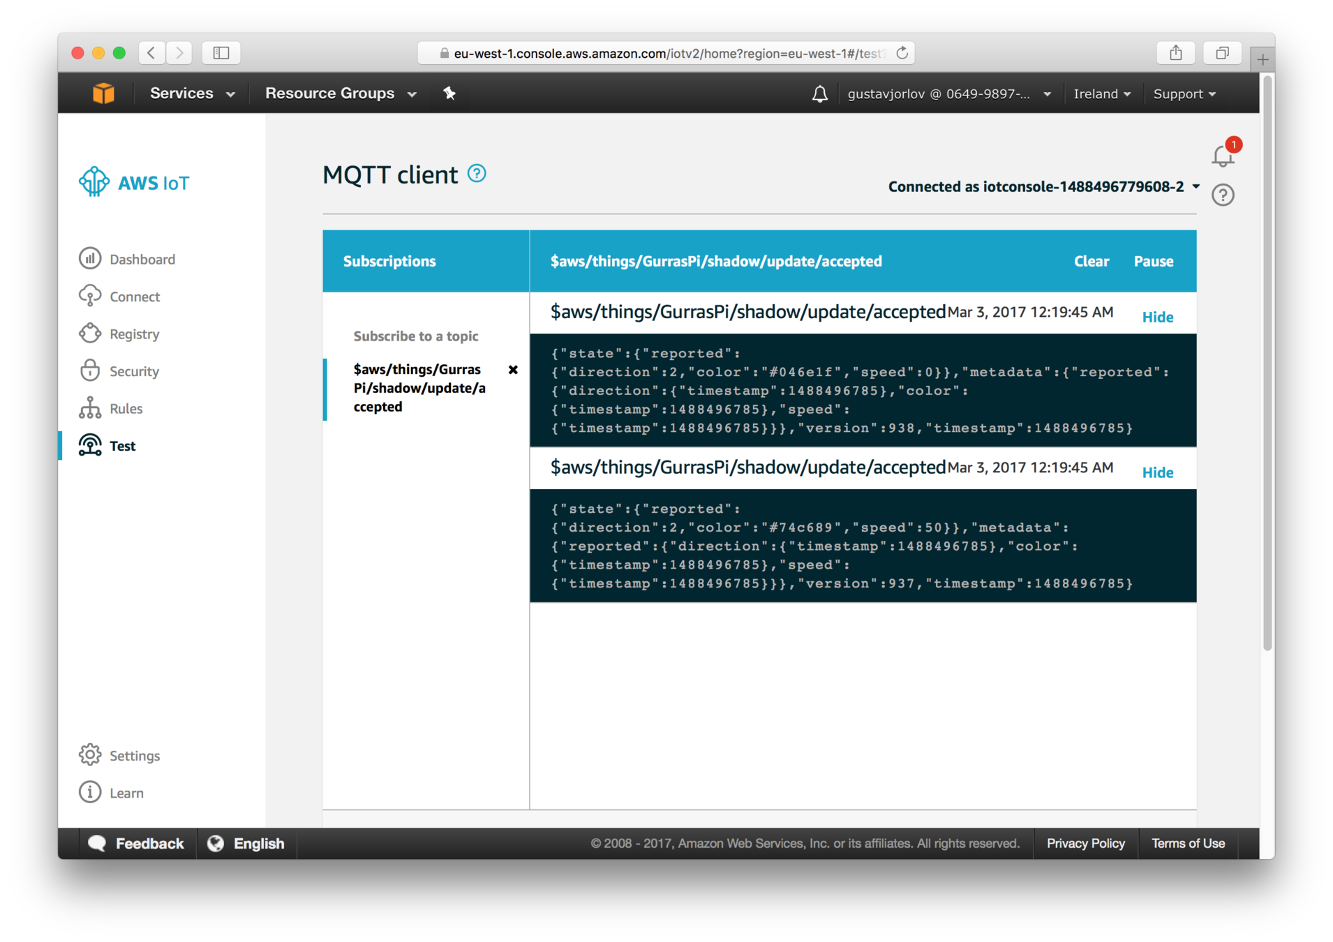Open the pin shortcut star icon
This screenshot has width=1333, height=942.
pos(449,93)
